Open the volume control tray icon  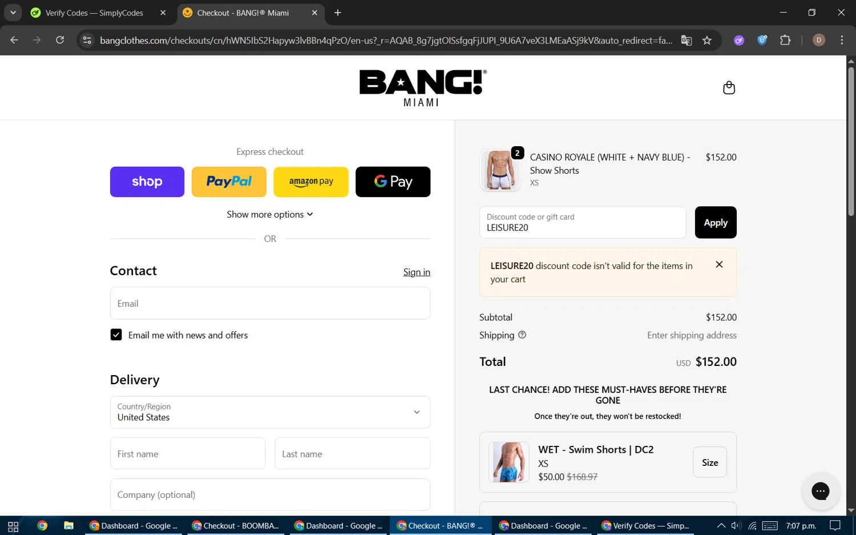(736, 526)
